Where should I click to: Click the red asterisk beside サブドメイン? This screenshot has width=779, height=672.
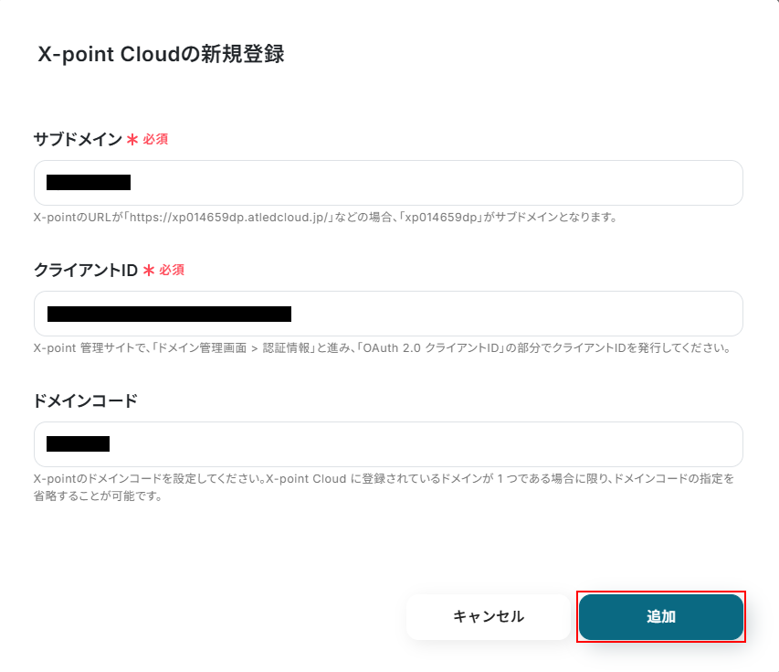point(132,140)
